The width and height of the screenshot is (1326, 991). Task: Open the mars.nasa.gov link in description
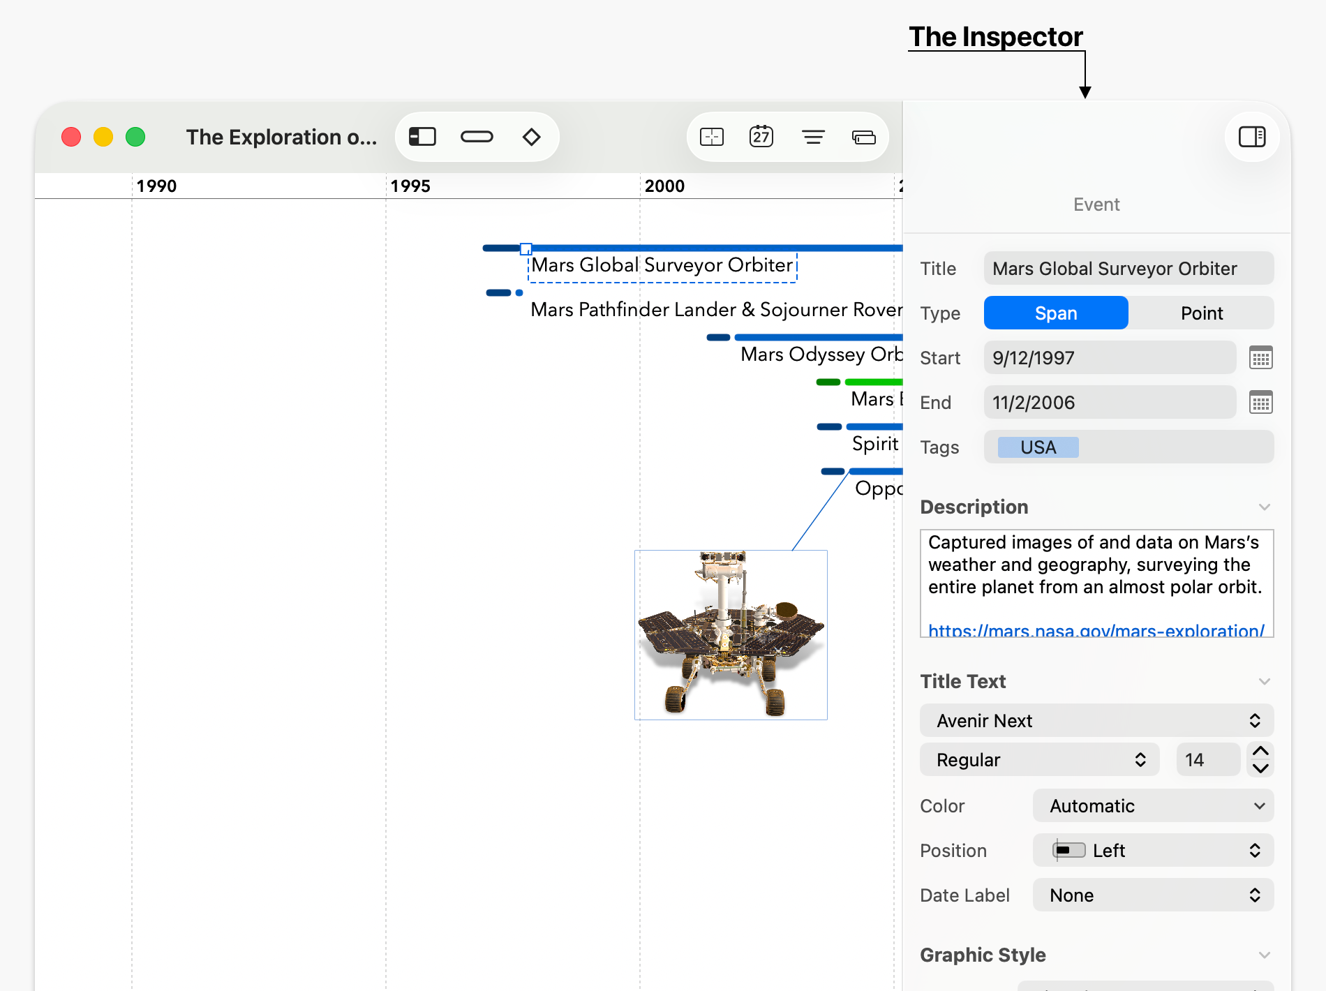(1096, 630)
